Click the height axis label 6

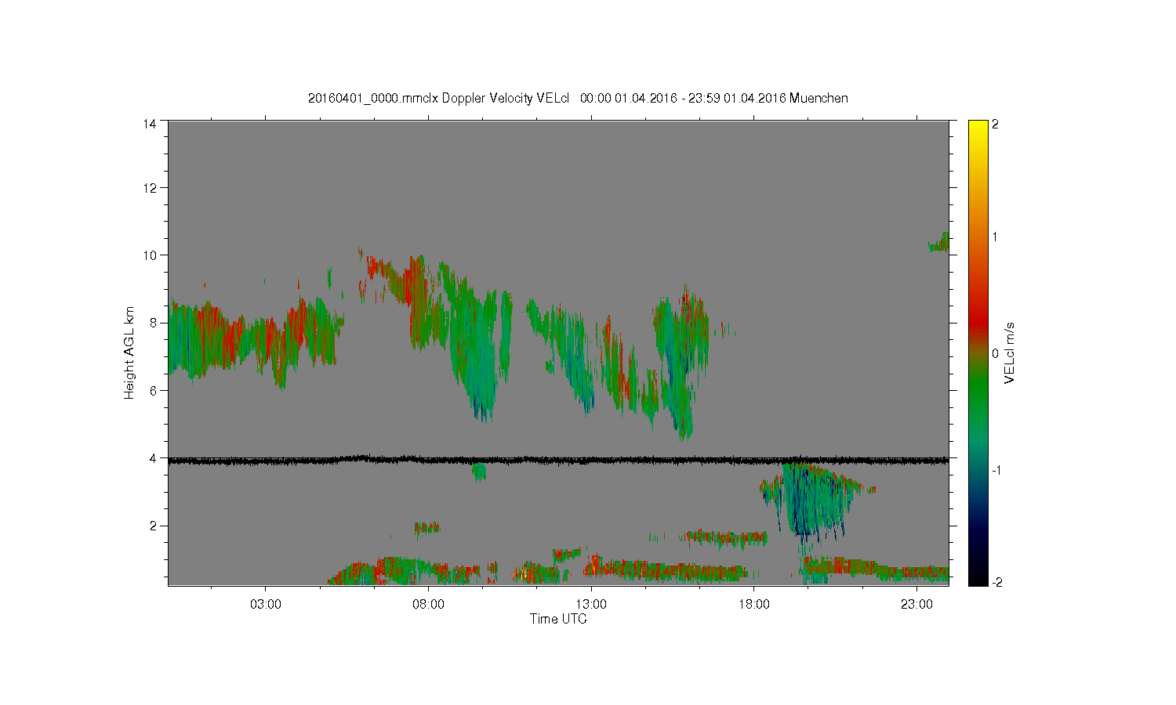point(152,390)
